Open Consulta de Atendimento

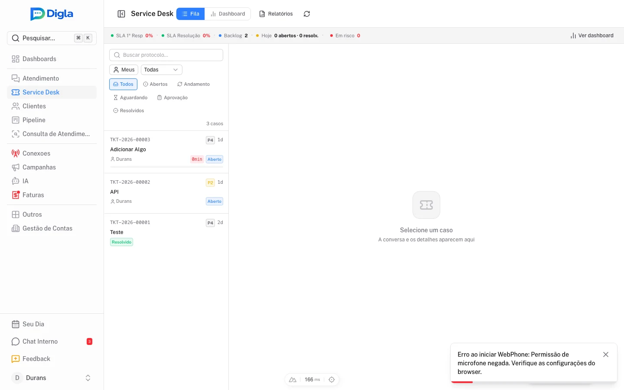(52, 134)
